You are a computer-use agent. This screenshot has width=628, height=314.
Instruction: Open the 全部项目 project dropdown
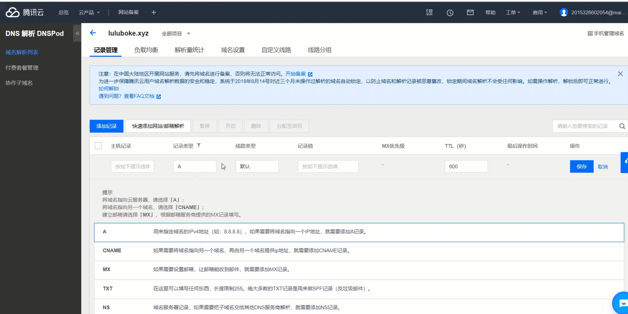click(176, 33)
